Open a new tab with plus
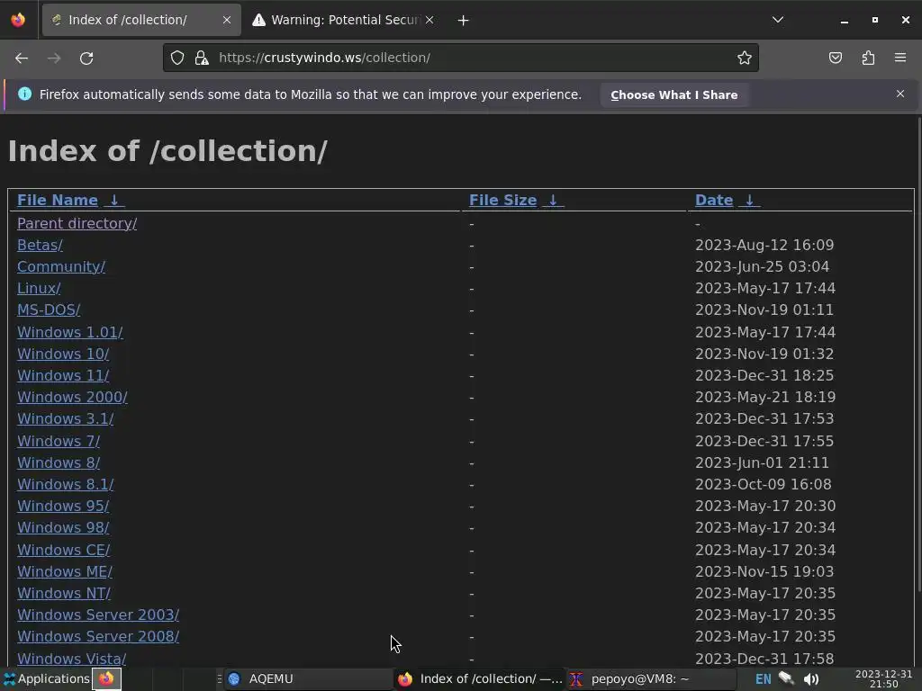 pos(464,21)
